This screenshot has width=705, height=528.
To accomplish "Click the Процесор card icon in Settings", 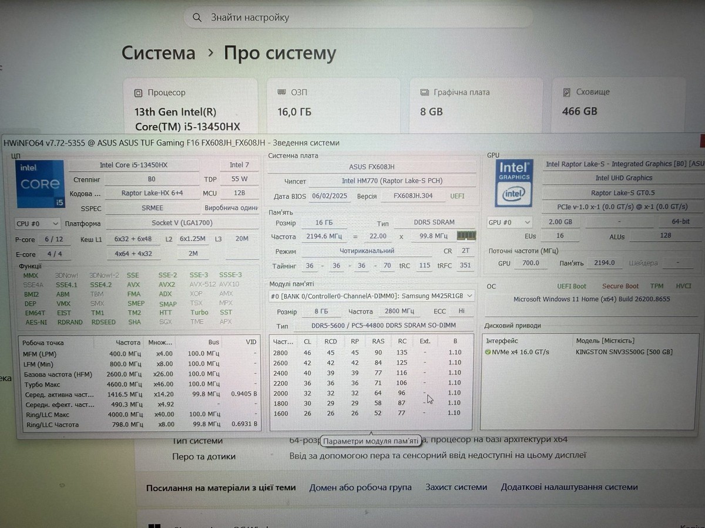I will click(x=139, y=93).
